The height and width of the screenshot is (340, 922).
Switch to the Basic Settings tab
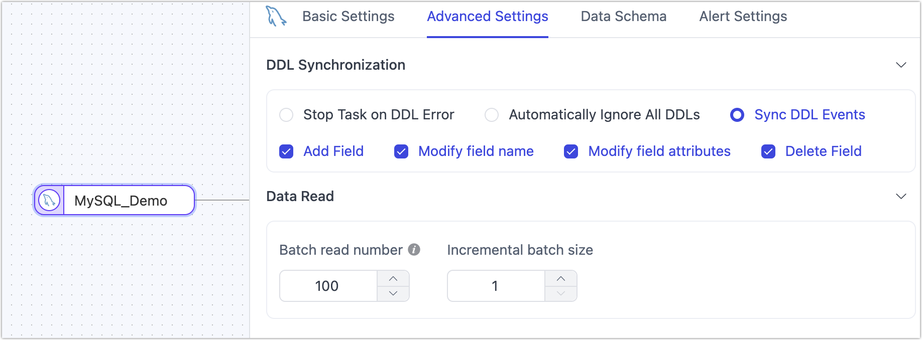pos(348,17)
